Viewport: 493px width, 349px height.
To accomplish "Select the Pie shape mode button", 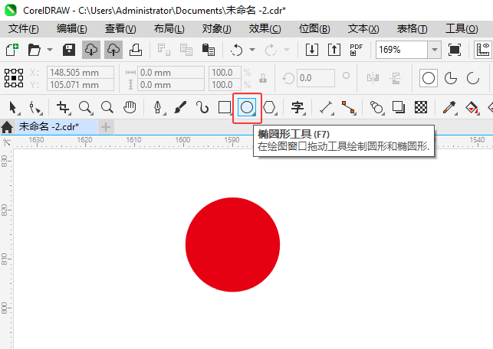I will point(451,78).
